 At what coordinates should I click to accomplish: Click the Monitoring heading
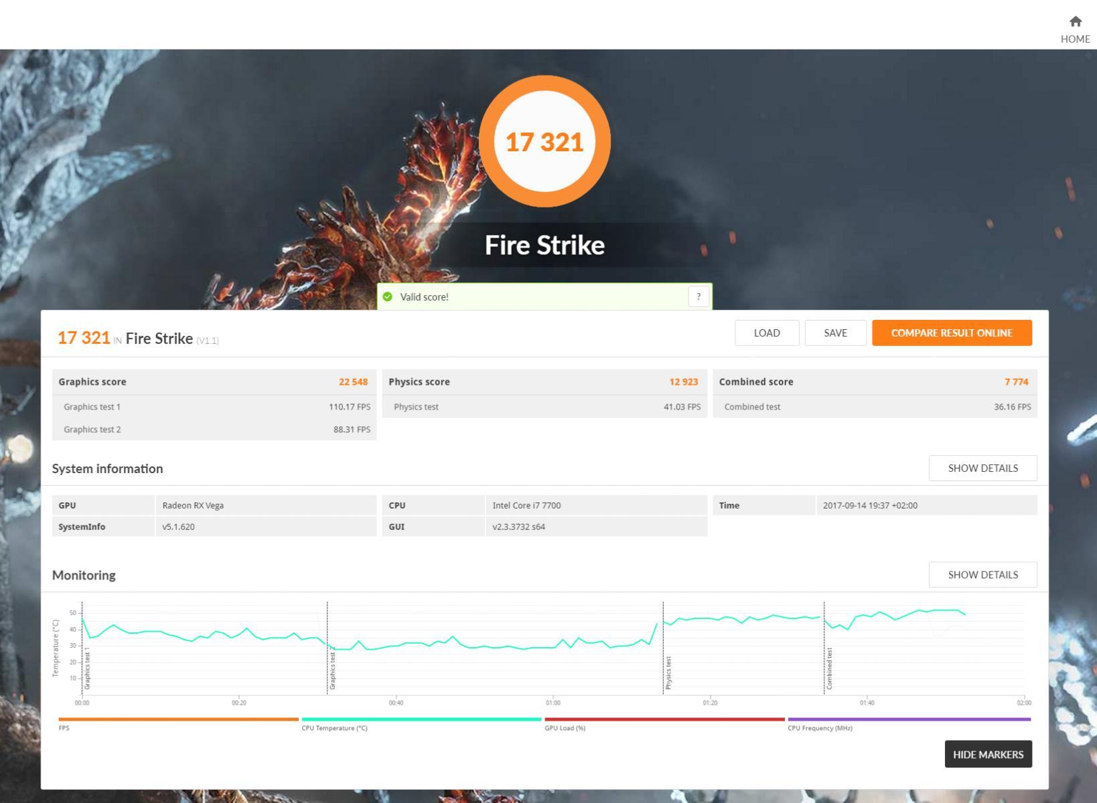pos(84,575)
